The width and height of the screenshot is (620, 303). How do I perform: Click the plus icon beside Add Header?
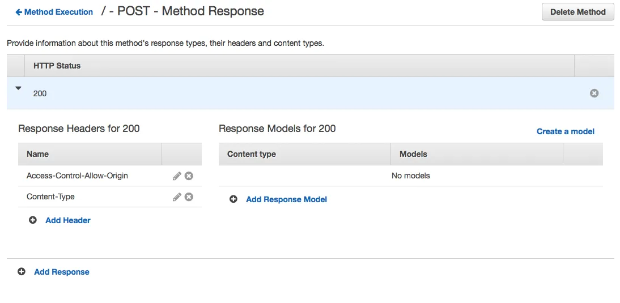point(33,220)
